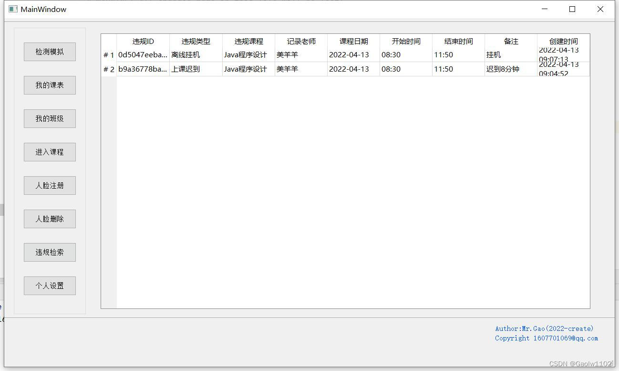Viewport: 619px width, 371px height.
Task: Select 美羊羊 teacher cell in row 2
Action: [x=301, y=69]
